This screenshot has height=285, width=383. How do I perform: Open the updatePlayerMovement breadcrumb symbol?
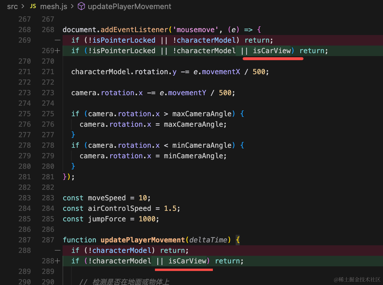click(x=130, y=6)
